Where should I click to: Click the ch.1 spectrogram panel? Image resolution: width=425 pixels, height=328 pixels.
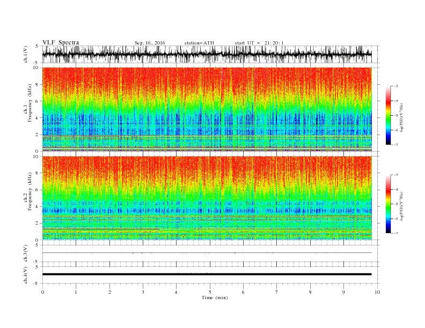[207, 109]
